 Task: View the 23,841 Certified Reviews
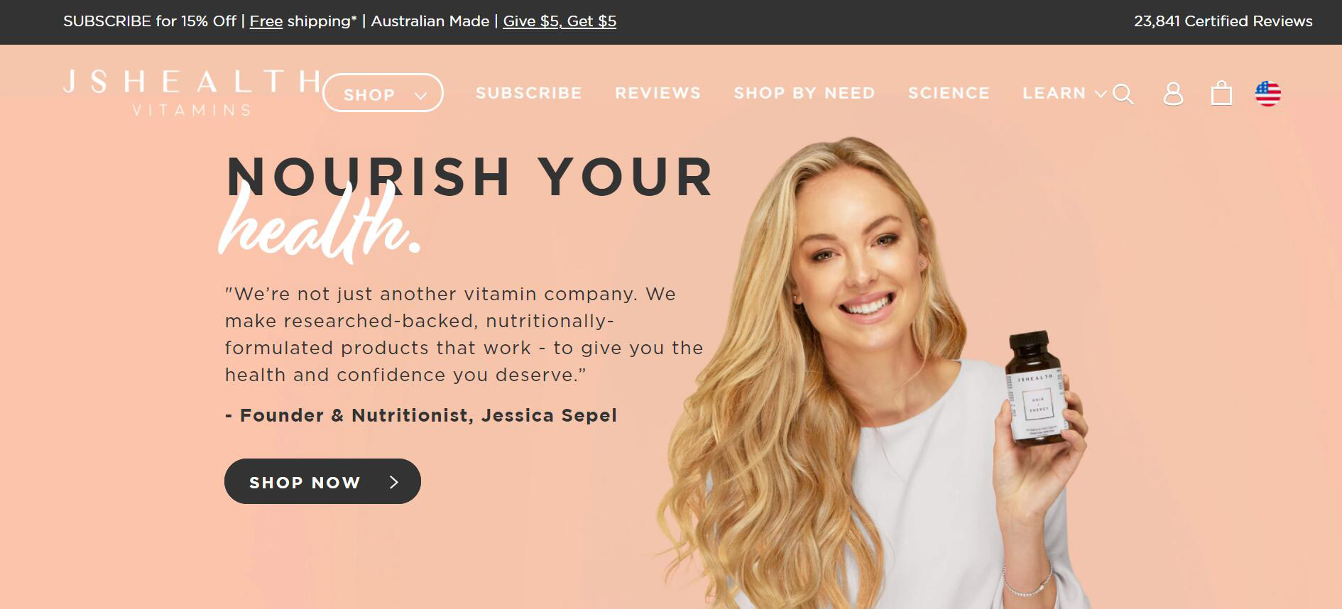[1223, 21]
